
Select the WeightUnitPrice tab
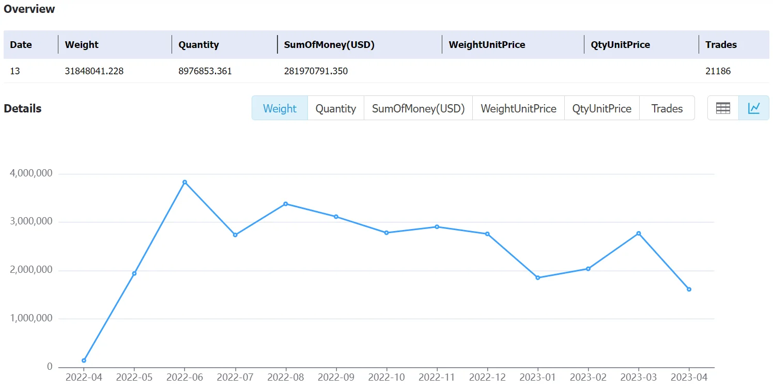point(518,108)
